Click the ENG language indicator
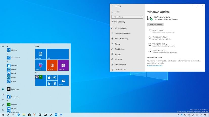 point(201,115)
